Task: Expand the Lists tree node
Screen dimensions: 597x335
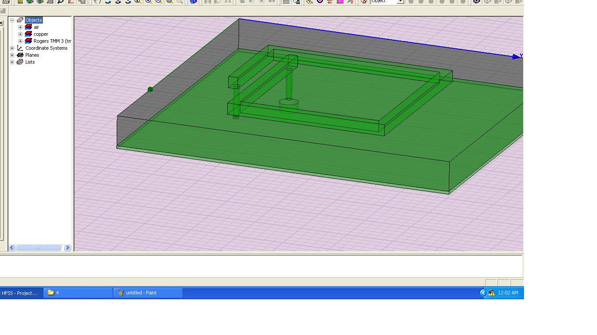Action: (x=12, y=62)
